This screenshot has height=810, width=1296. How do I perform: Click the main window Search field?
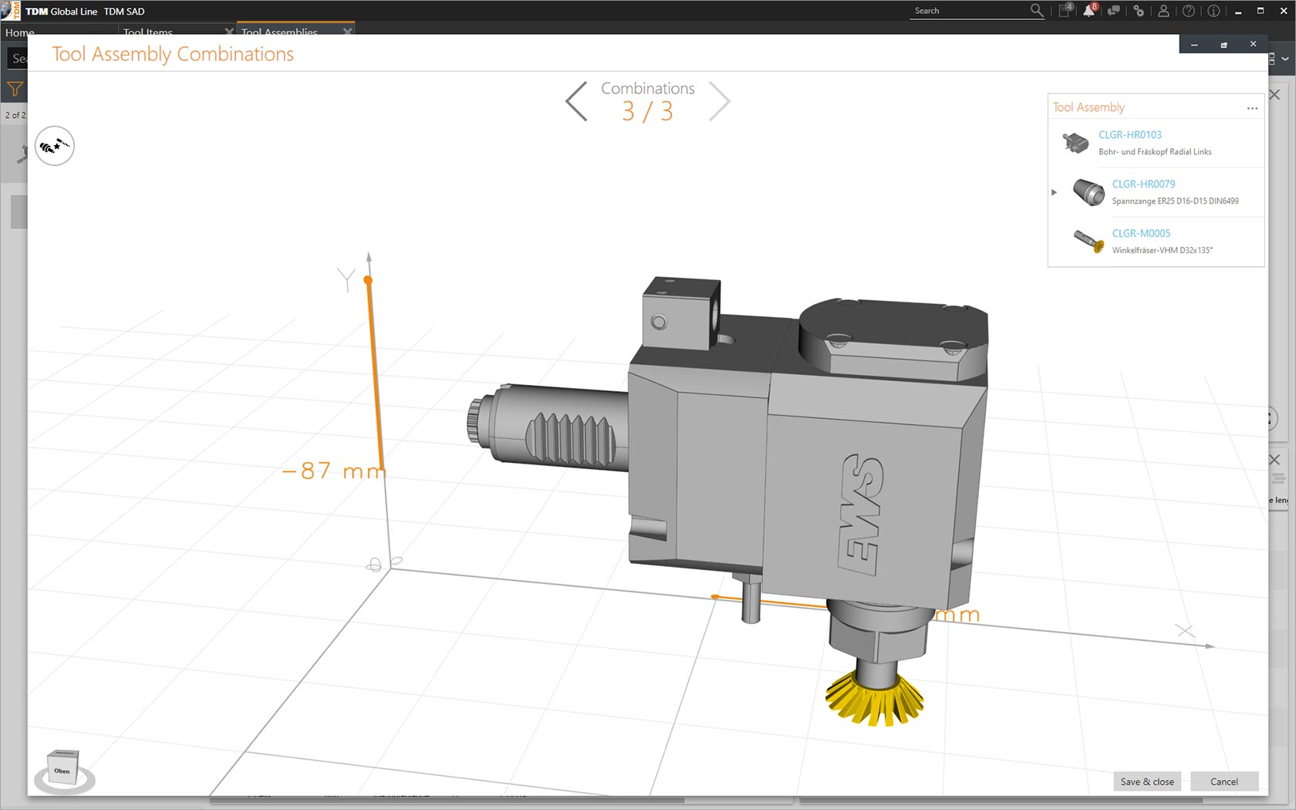coord(969,11)
